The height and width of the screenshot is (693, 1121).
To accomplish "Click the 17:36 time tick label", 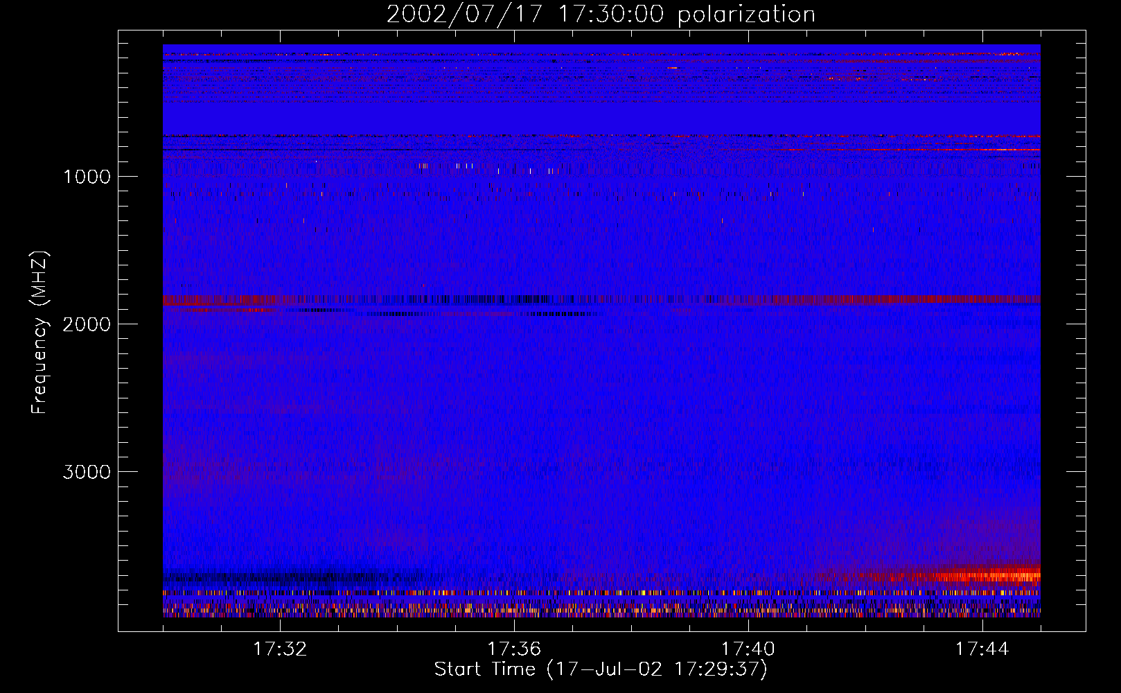I will tap(514, 649).
